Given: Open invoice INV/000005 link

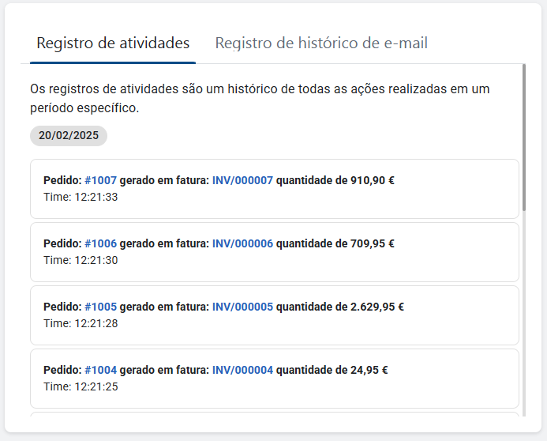Looking at the screenshot, I should click(x=242, y=307).
